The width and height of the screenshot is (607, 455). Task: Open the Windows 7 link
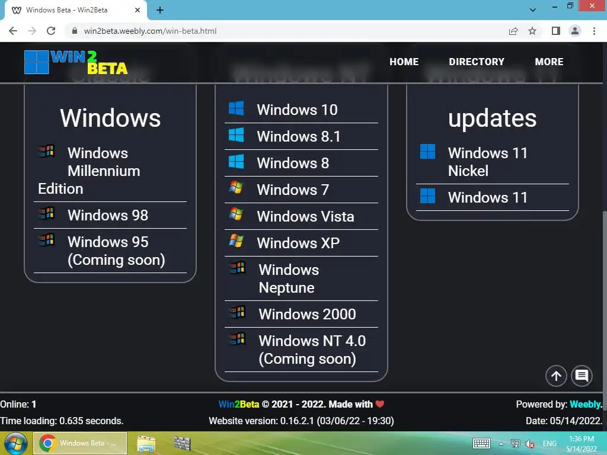tap(293, 190)
